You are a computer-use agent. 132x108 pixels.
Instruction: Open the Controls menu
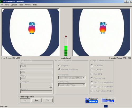tap(14, 5)
